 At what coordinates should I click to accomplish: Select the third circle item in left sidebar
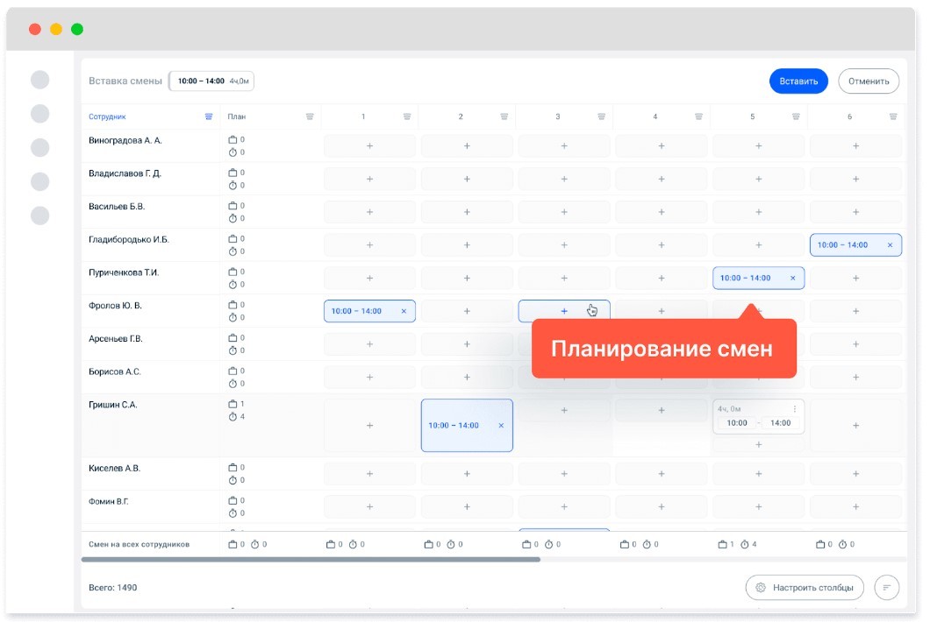point(40,147)
